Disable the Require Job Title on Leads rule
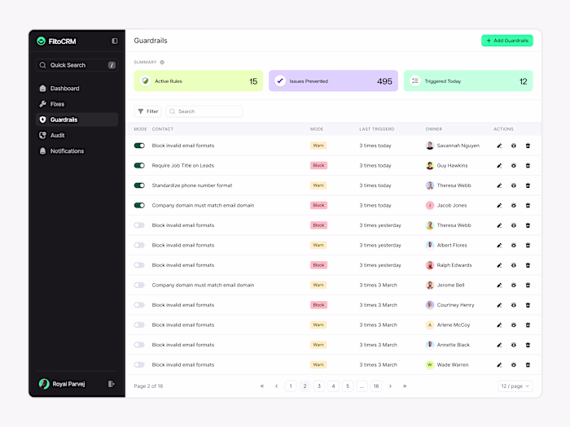The width and height of the screenshot is (570, 427). point(139,166)
